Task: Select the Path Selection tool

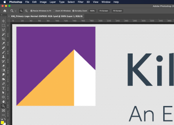Action: pos(3,93)
